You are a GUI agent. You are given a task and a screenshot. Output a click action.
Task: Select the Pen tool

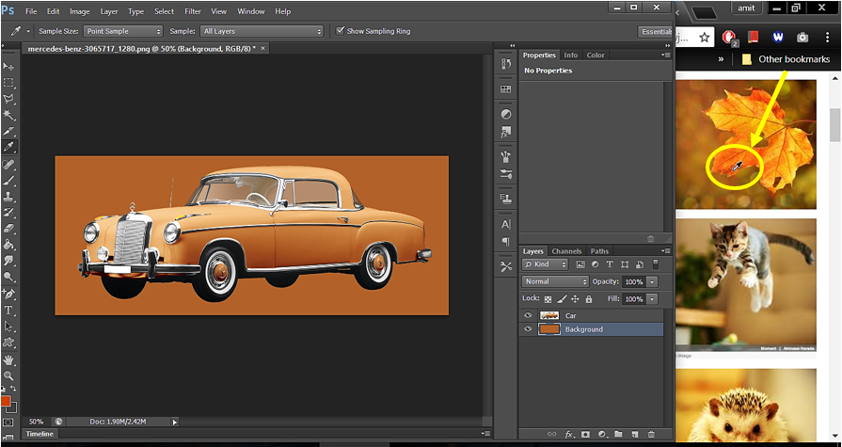coord(8,294)
